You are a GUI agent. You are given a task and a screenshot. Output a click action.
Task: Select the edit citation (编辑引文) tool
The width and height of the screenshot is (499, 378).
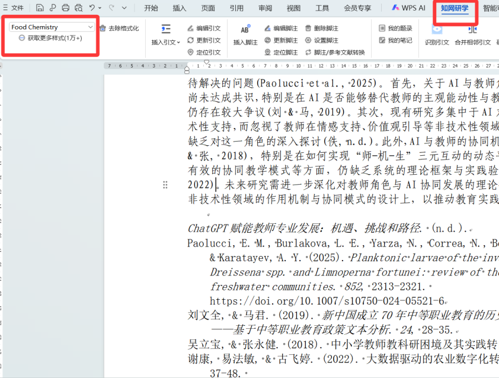pyautogui.click(x=204, y=28)
